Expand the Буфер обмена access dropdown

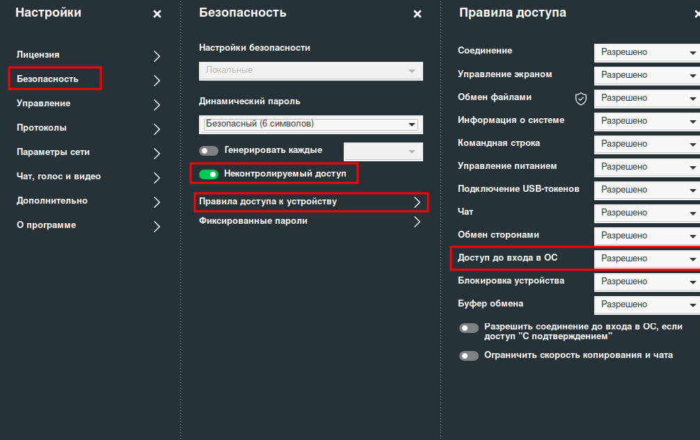point(647,305)
